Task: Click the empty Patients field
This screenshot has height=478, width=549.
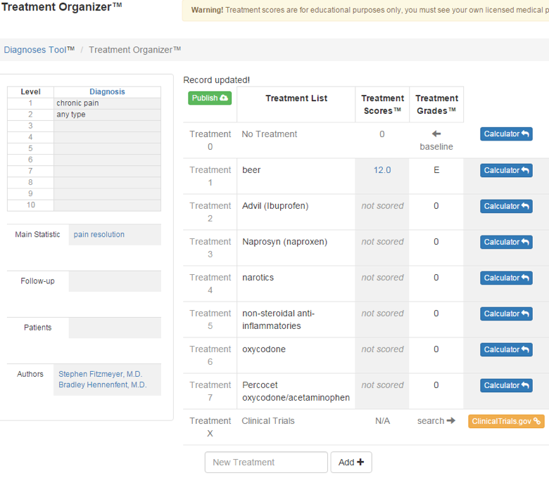Action: pyautogui.click(x=115, y=328)
